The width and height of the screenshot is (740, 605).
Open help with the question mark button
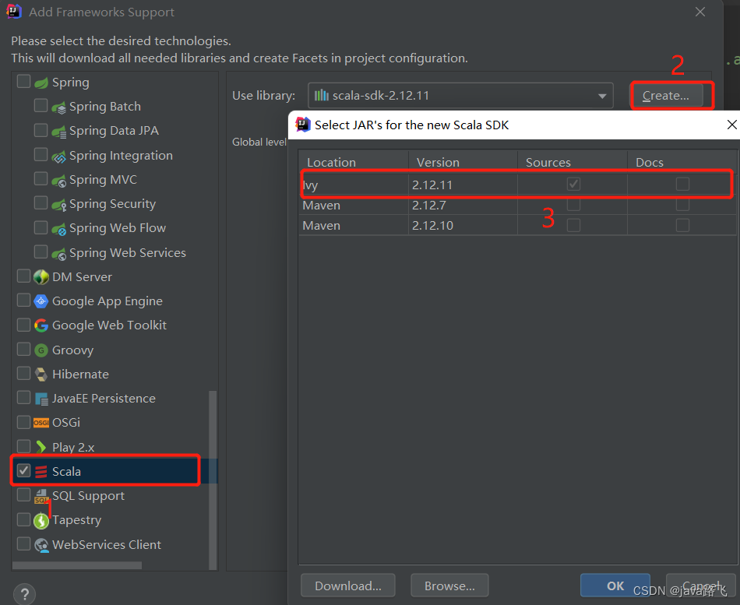25,593
